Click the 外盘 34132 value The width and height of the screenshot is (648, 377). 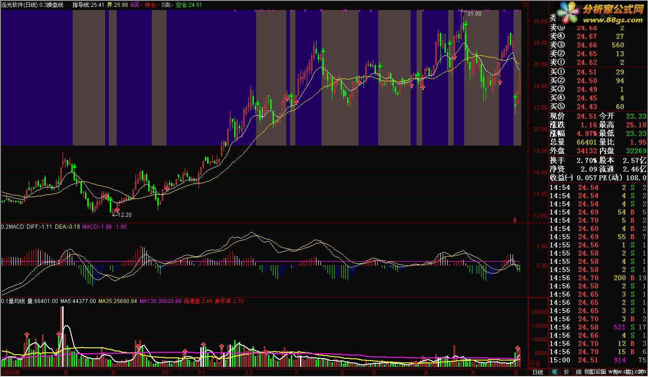[587, 151]
